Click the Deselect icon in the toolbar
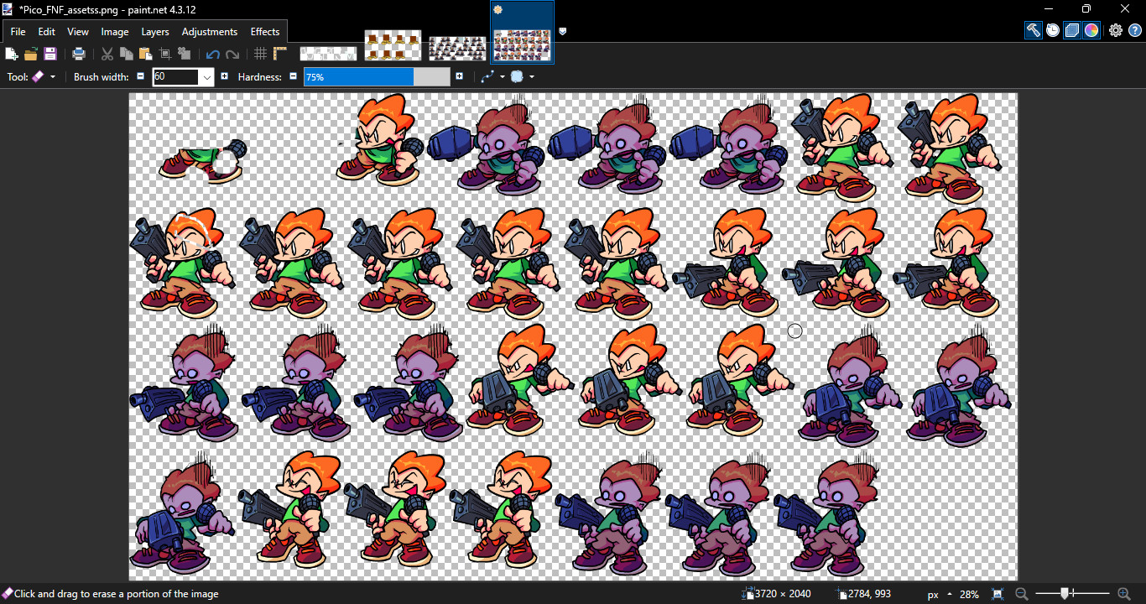This screenshot has width=1146, height=604. tap(185, 54)
